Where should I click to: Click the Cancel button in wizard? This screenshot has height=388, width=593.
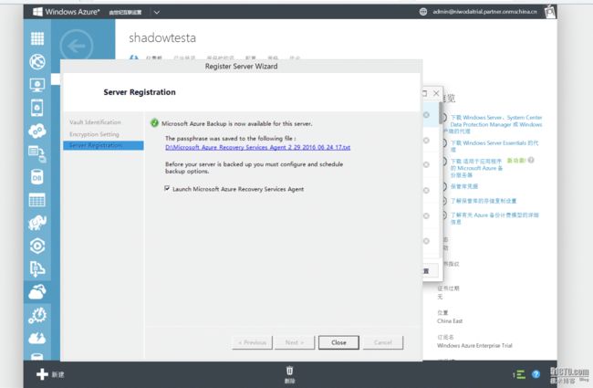[383, 342]
